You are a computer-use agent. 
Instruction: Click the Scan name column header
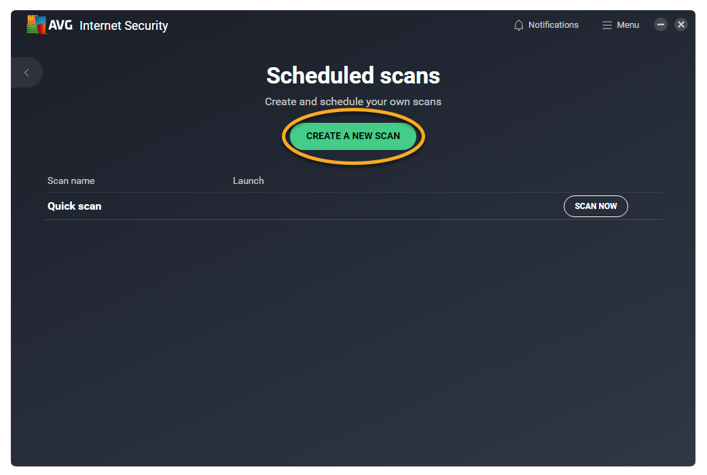click(71, 181)
